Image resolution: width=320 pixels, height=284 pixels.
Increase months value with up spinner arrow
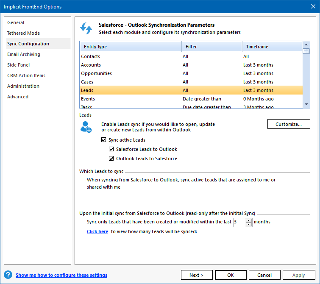(249, 220)
